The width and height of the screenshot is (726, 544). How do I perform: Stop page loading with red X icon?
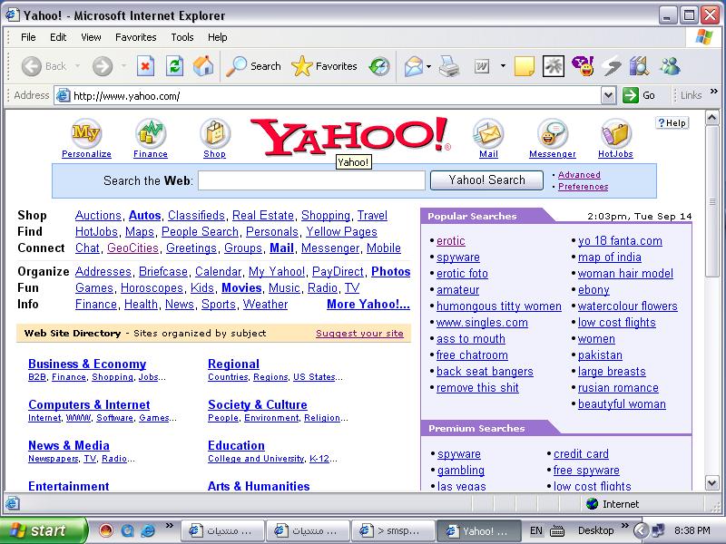coord(145,66)
